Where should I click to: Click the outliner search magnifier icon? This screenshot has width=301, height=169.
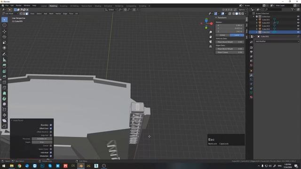(x=266, y=9)
